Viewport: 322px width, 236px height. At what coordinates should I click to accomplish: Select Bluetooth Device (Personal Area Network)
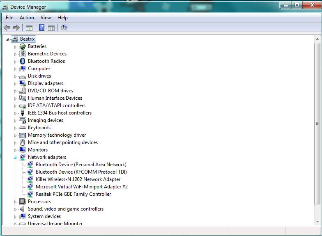(x=81, y=165)
